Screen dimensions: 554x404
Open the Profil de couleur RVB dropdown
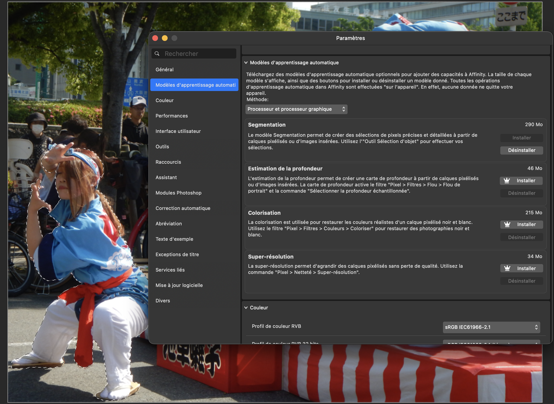point(491,327)
